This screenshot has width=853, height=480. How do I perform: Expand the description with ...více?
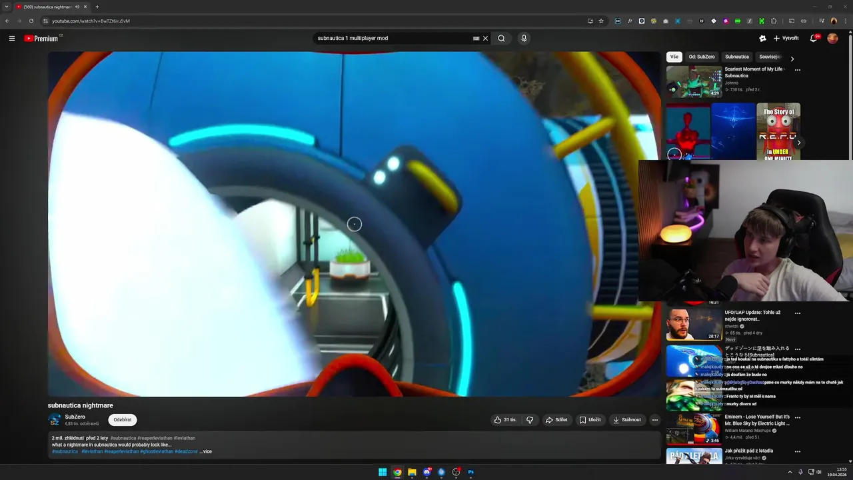206,451
